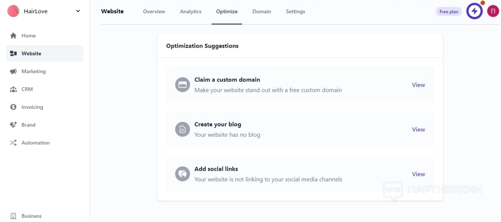Click the social links chat icon
Image resolution: width=501 pixels, height=222 pixels.
click(x=183, y=174)
